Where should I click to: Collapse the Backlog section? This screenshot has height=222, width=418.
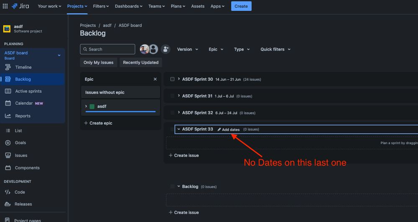[x=179, y=187]
